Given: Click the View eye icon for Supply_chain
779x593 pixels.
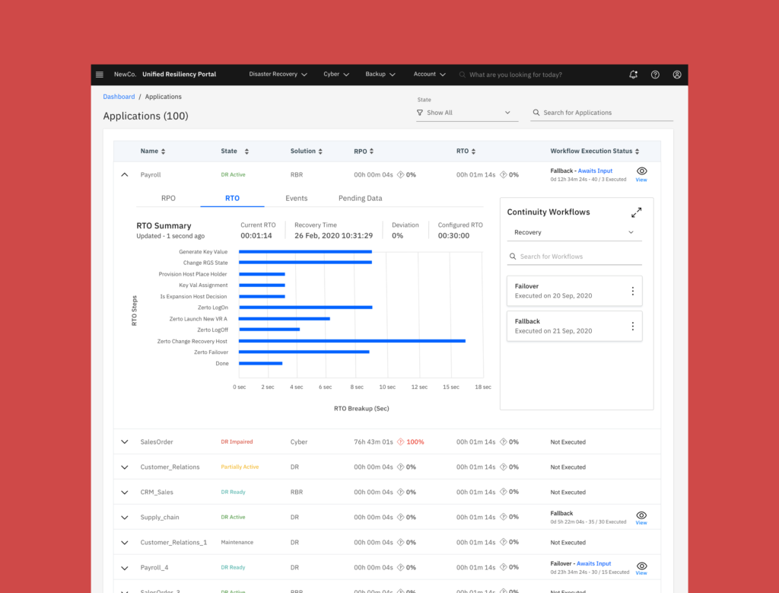Looking at the screenshot, I should (641, 515).
